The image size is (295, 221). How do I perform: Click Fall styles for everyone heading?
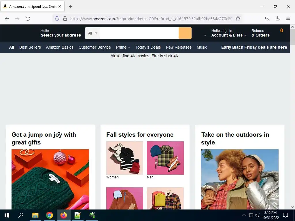[140, 135]
